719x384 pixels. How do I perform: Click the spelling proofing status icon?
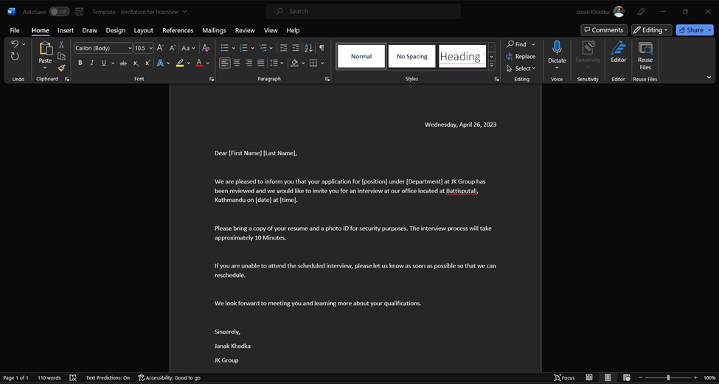tap(73, 377)
